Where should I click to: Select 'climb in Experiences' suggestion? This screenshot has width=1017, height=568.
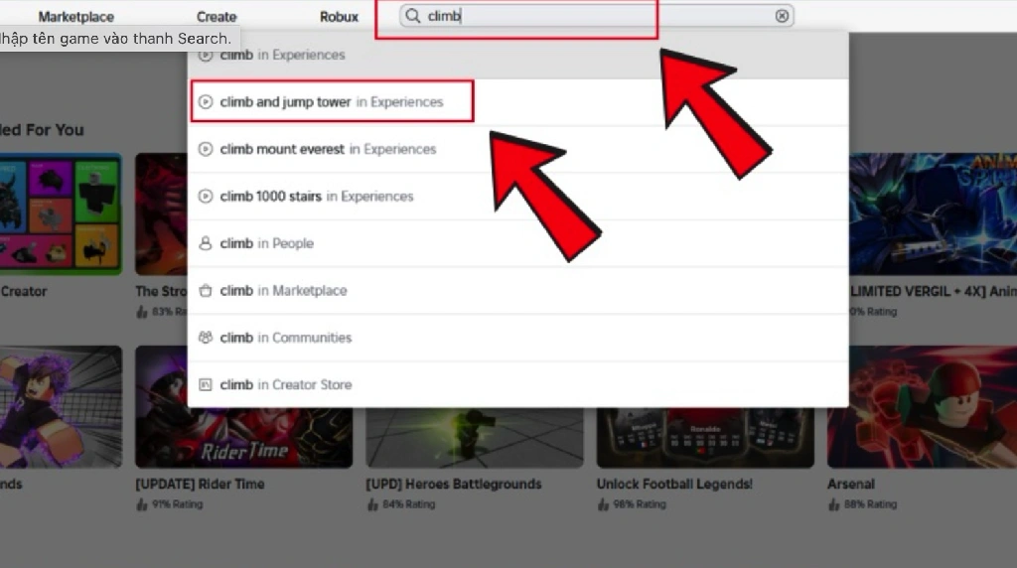517,56
